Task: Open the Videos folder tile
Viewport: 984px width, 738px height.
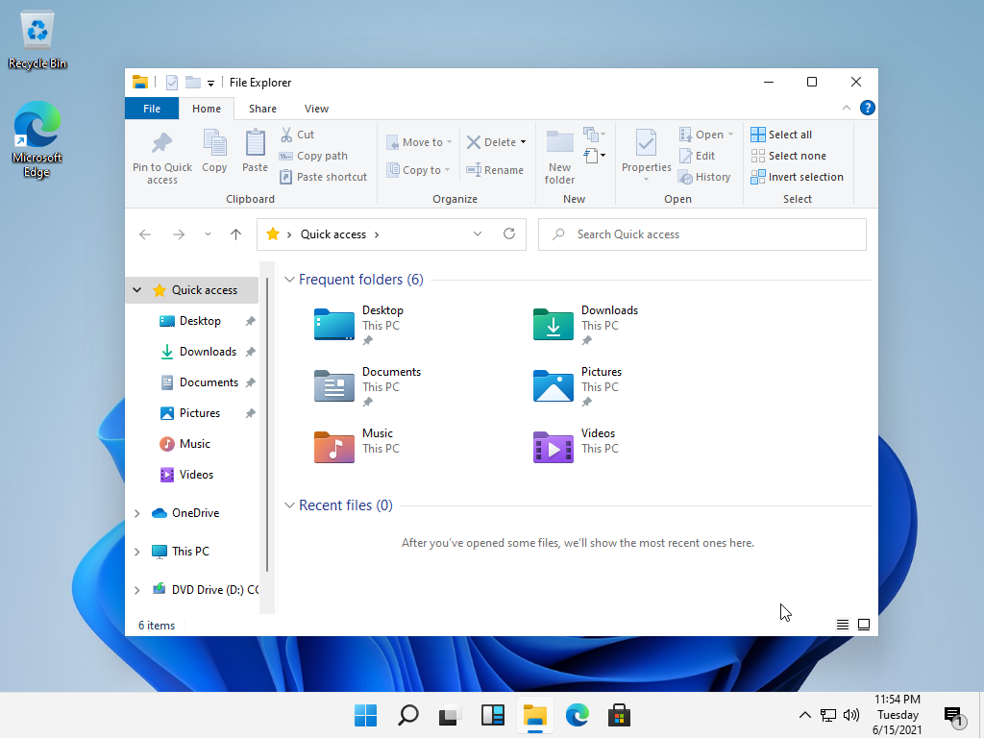Action: pyautogui.click(x=575, y=446)
